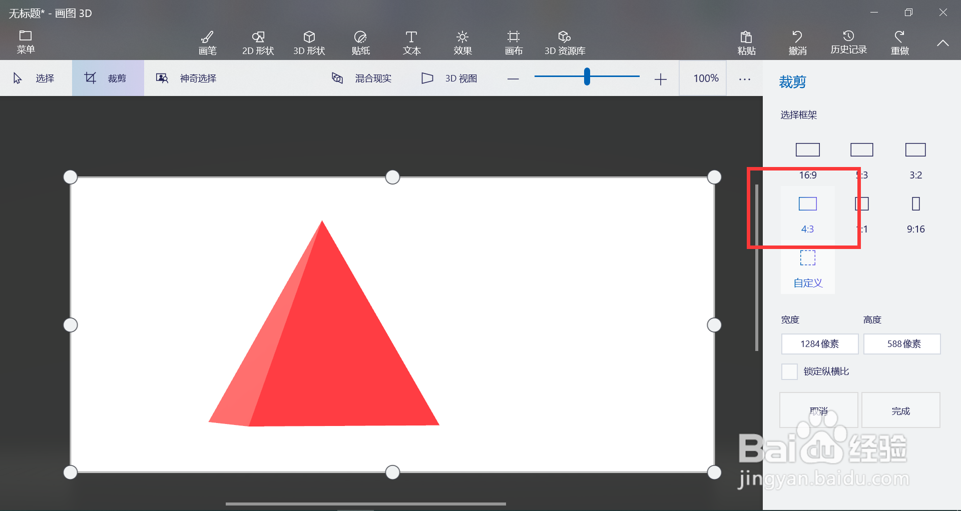The image size is (961, 511).
Task: Click the zoom in plus icon
Action: tap(661, 78)
